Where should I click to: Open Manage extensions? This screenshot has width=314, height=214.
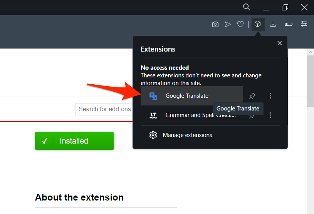[210, 135]
